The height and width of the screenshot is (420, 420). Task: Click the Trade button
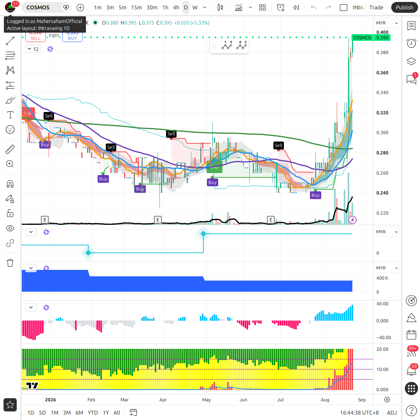(x=376, y=7)
